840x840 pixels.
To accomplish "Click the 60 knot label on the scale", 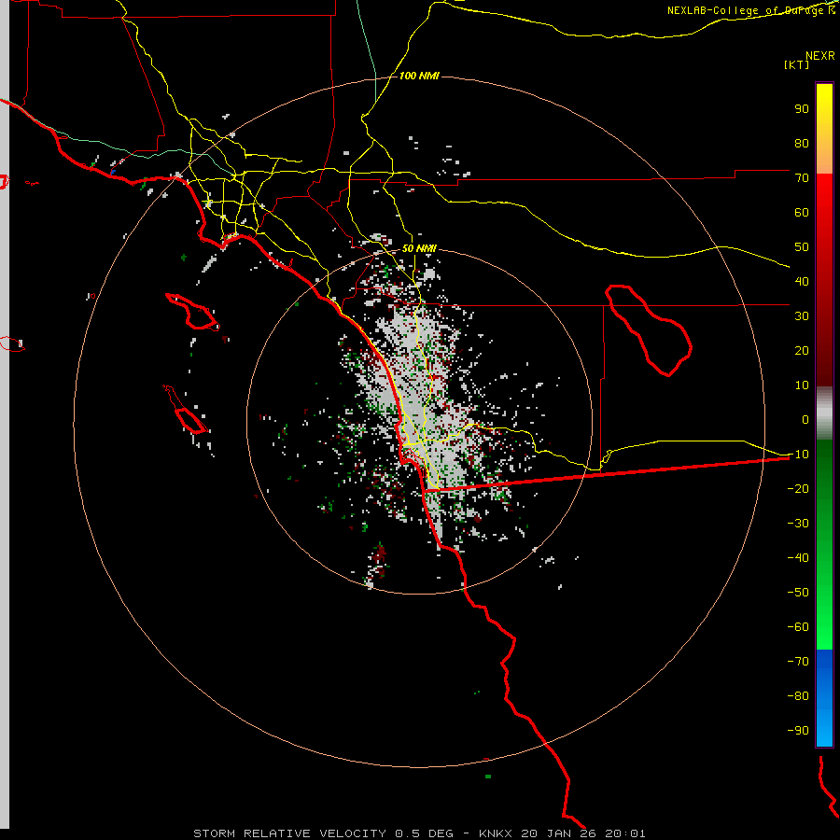I will (x=802, y=213).
